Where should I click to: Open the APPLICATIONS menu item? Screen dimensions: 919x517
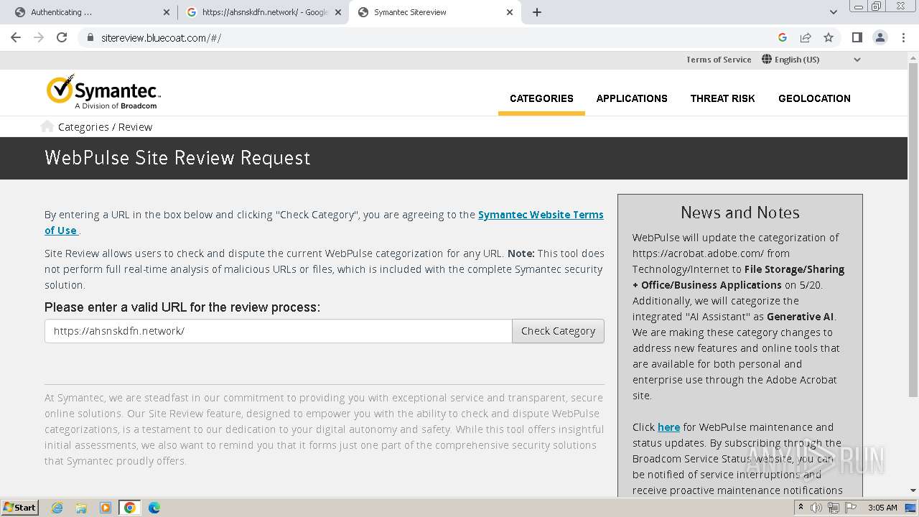[x=632, y=98]
